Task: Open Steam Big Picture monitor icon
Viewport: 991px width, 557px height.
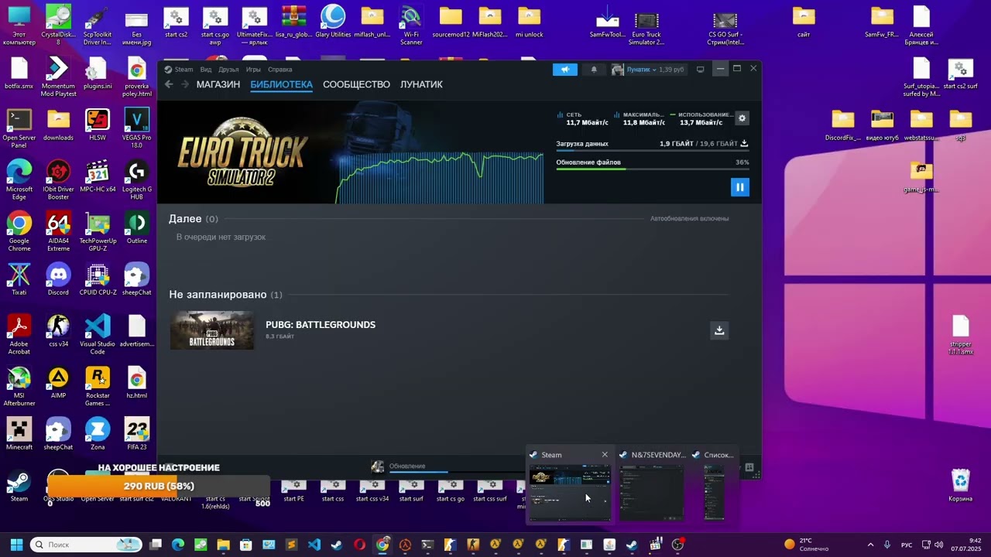Action: tap(700, 70)
